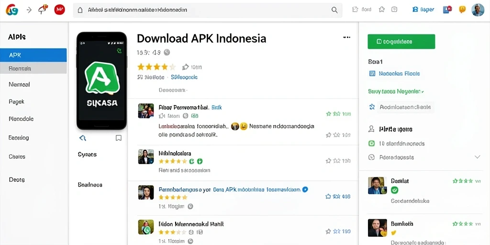Click into the browser address bar
This screenshot has height=245, width=490.
tap(208, 10)
